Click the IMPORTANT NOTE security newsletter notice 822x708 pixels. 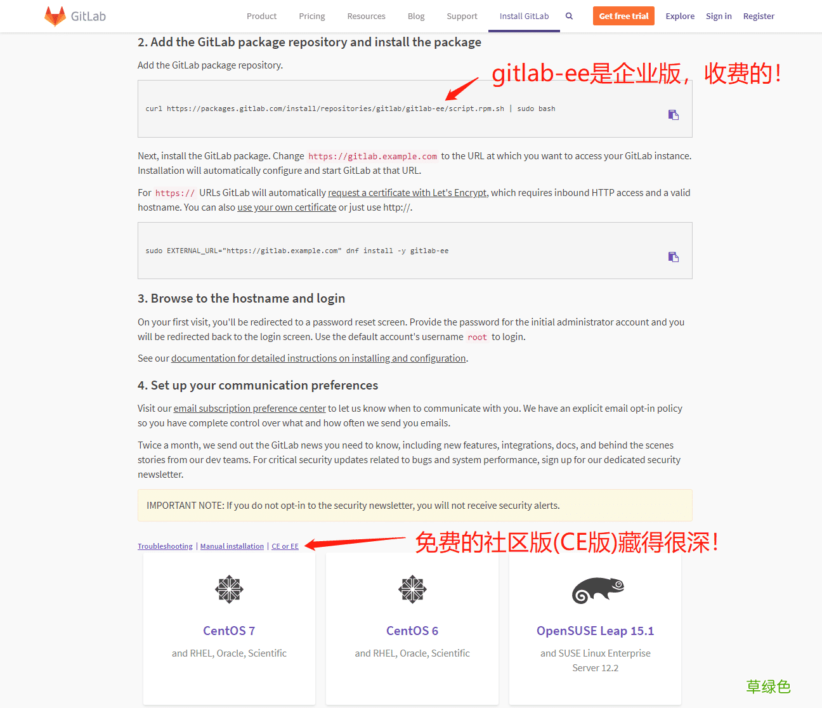coord(415,506)
